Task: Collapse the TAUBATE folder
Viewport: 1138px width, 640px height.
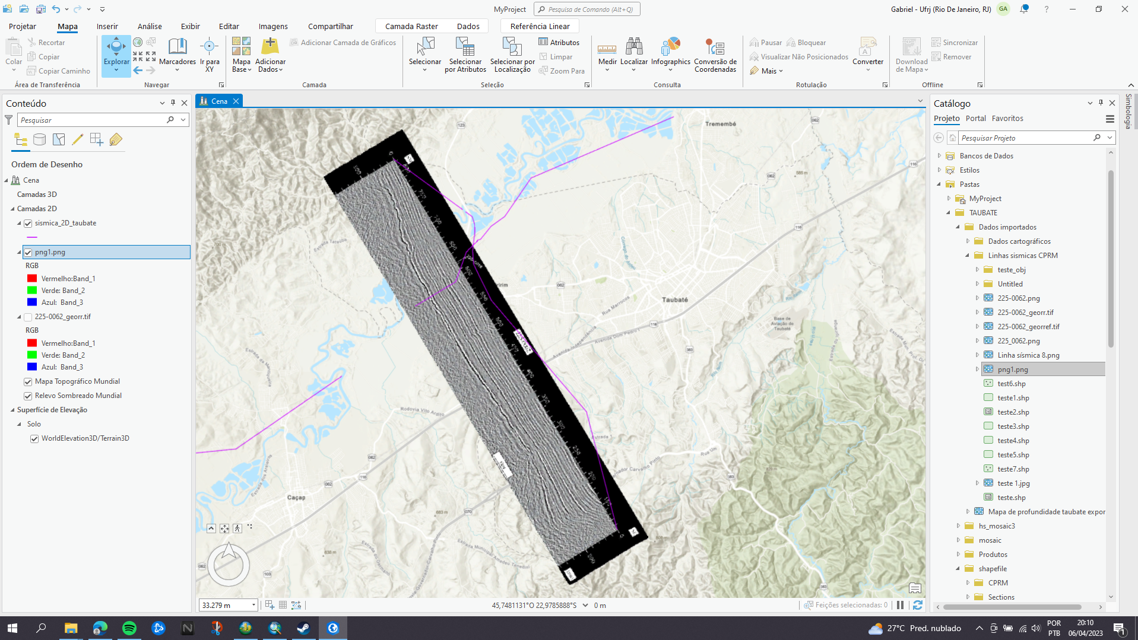Action: (949, 213)
